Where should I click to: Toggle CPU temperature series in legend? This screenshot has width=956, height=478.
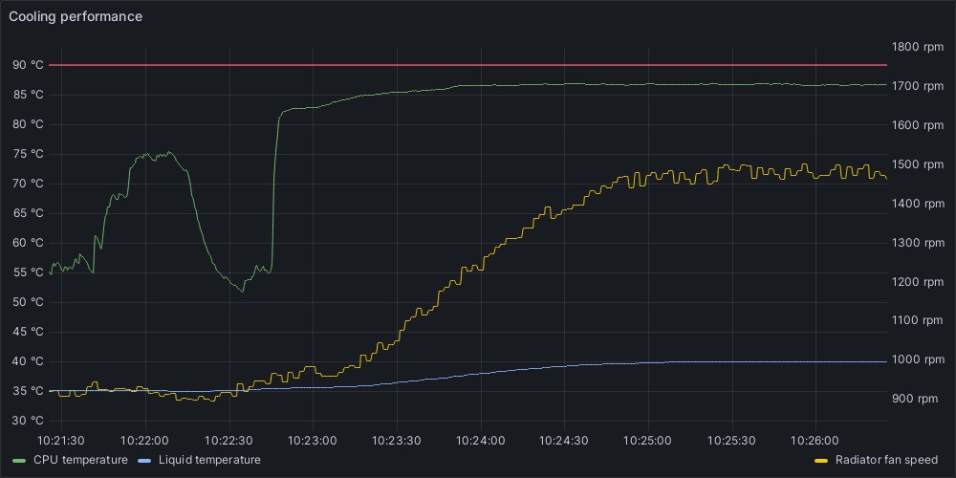(x=80, y=460)
